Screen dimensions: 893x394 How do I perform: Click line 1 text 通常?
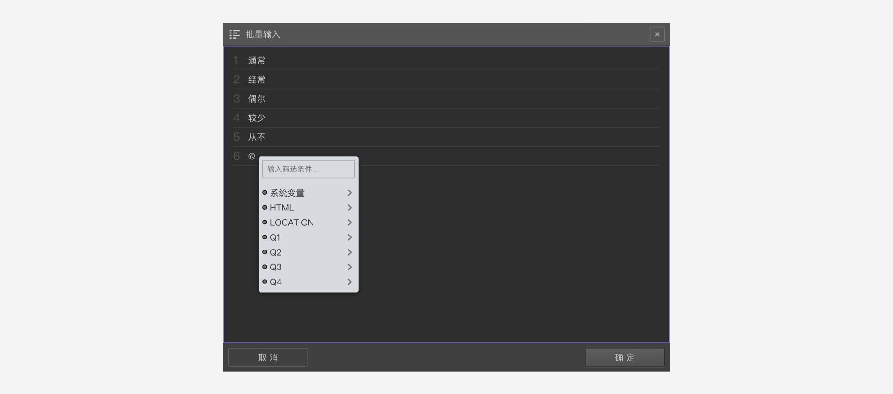tap(257, 60)
